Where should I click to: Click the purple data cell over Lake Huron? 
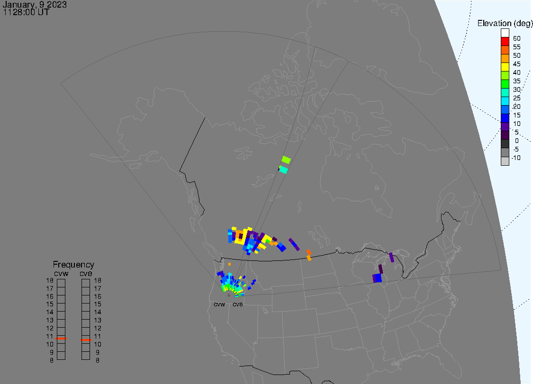pyautogui.click(x=392, y=257)
